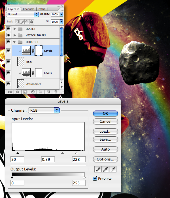Viewport: 170px width, 198px height.
Task: Hide the SKATER group
Action: click(x=8, y=29)
